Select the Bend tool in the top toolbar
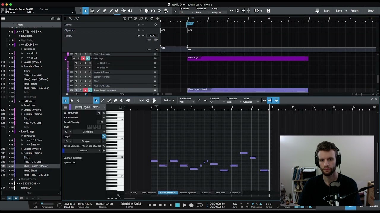This screenshot has height=213, width=380. [123, 11]
